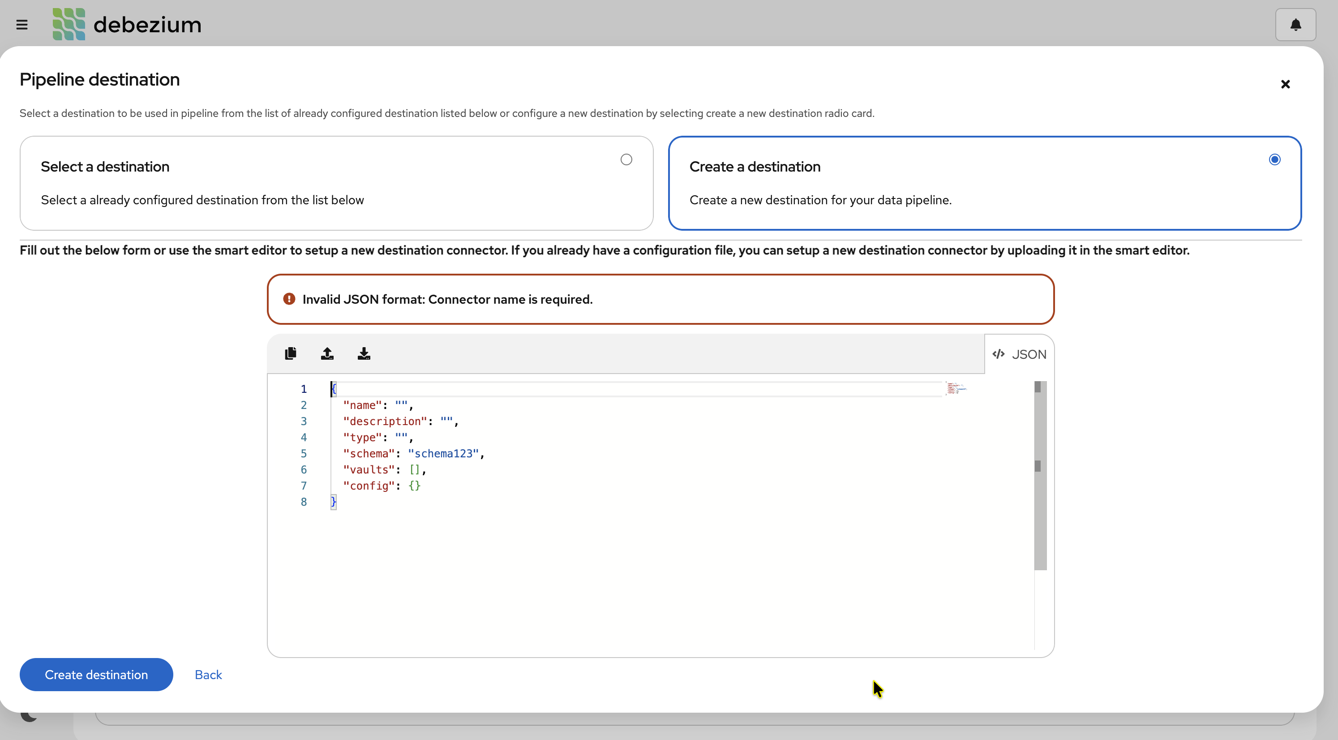Click the code minimap preview

click(x=956, y=388)
